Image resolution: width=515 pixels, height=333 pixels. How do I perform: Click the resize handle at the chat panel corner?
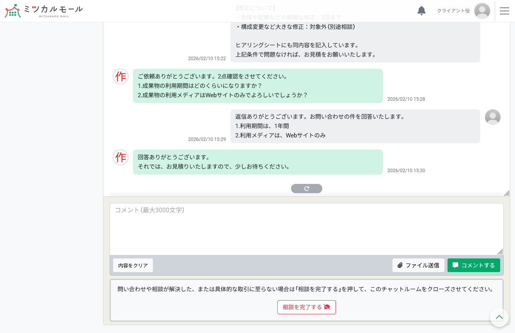[x=507, y=193]
